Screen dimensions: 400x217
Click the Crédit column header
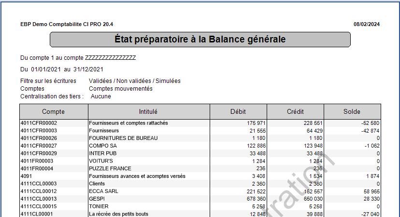pos(295,111)
